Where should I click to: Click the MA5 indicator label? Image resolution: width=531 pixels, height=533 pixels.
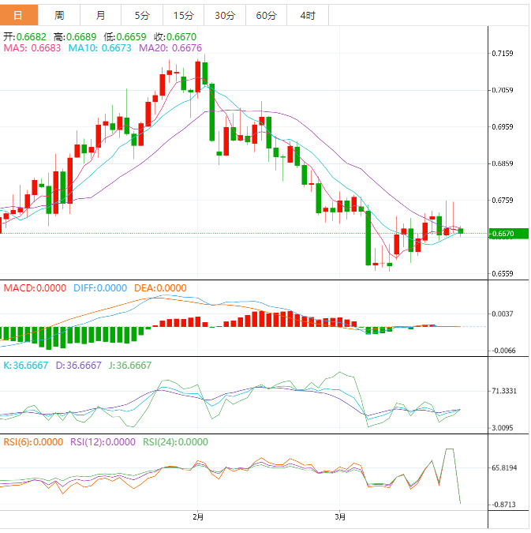[32, 48]
